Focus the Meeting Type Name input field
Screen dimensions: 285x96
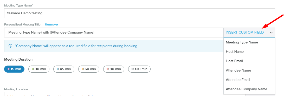[x=140, y=13]
